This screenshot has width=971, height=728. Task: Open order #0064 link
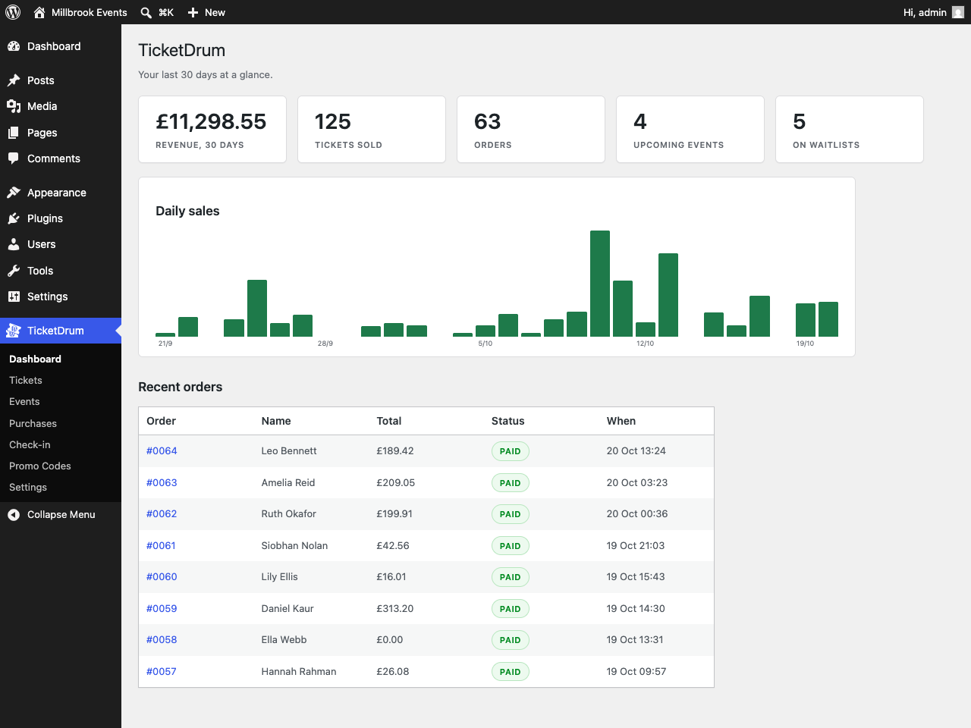pyautogui.click(x=162, y=451)
